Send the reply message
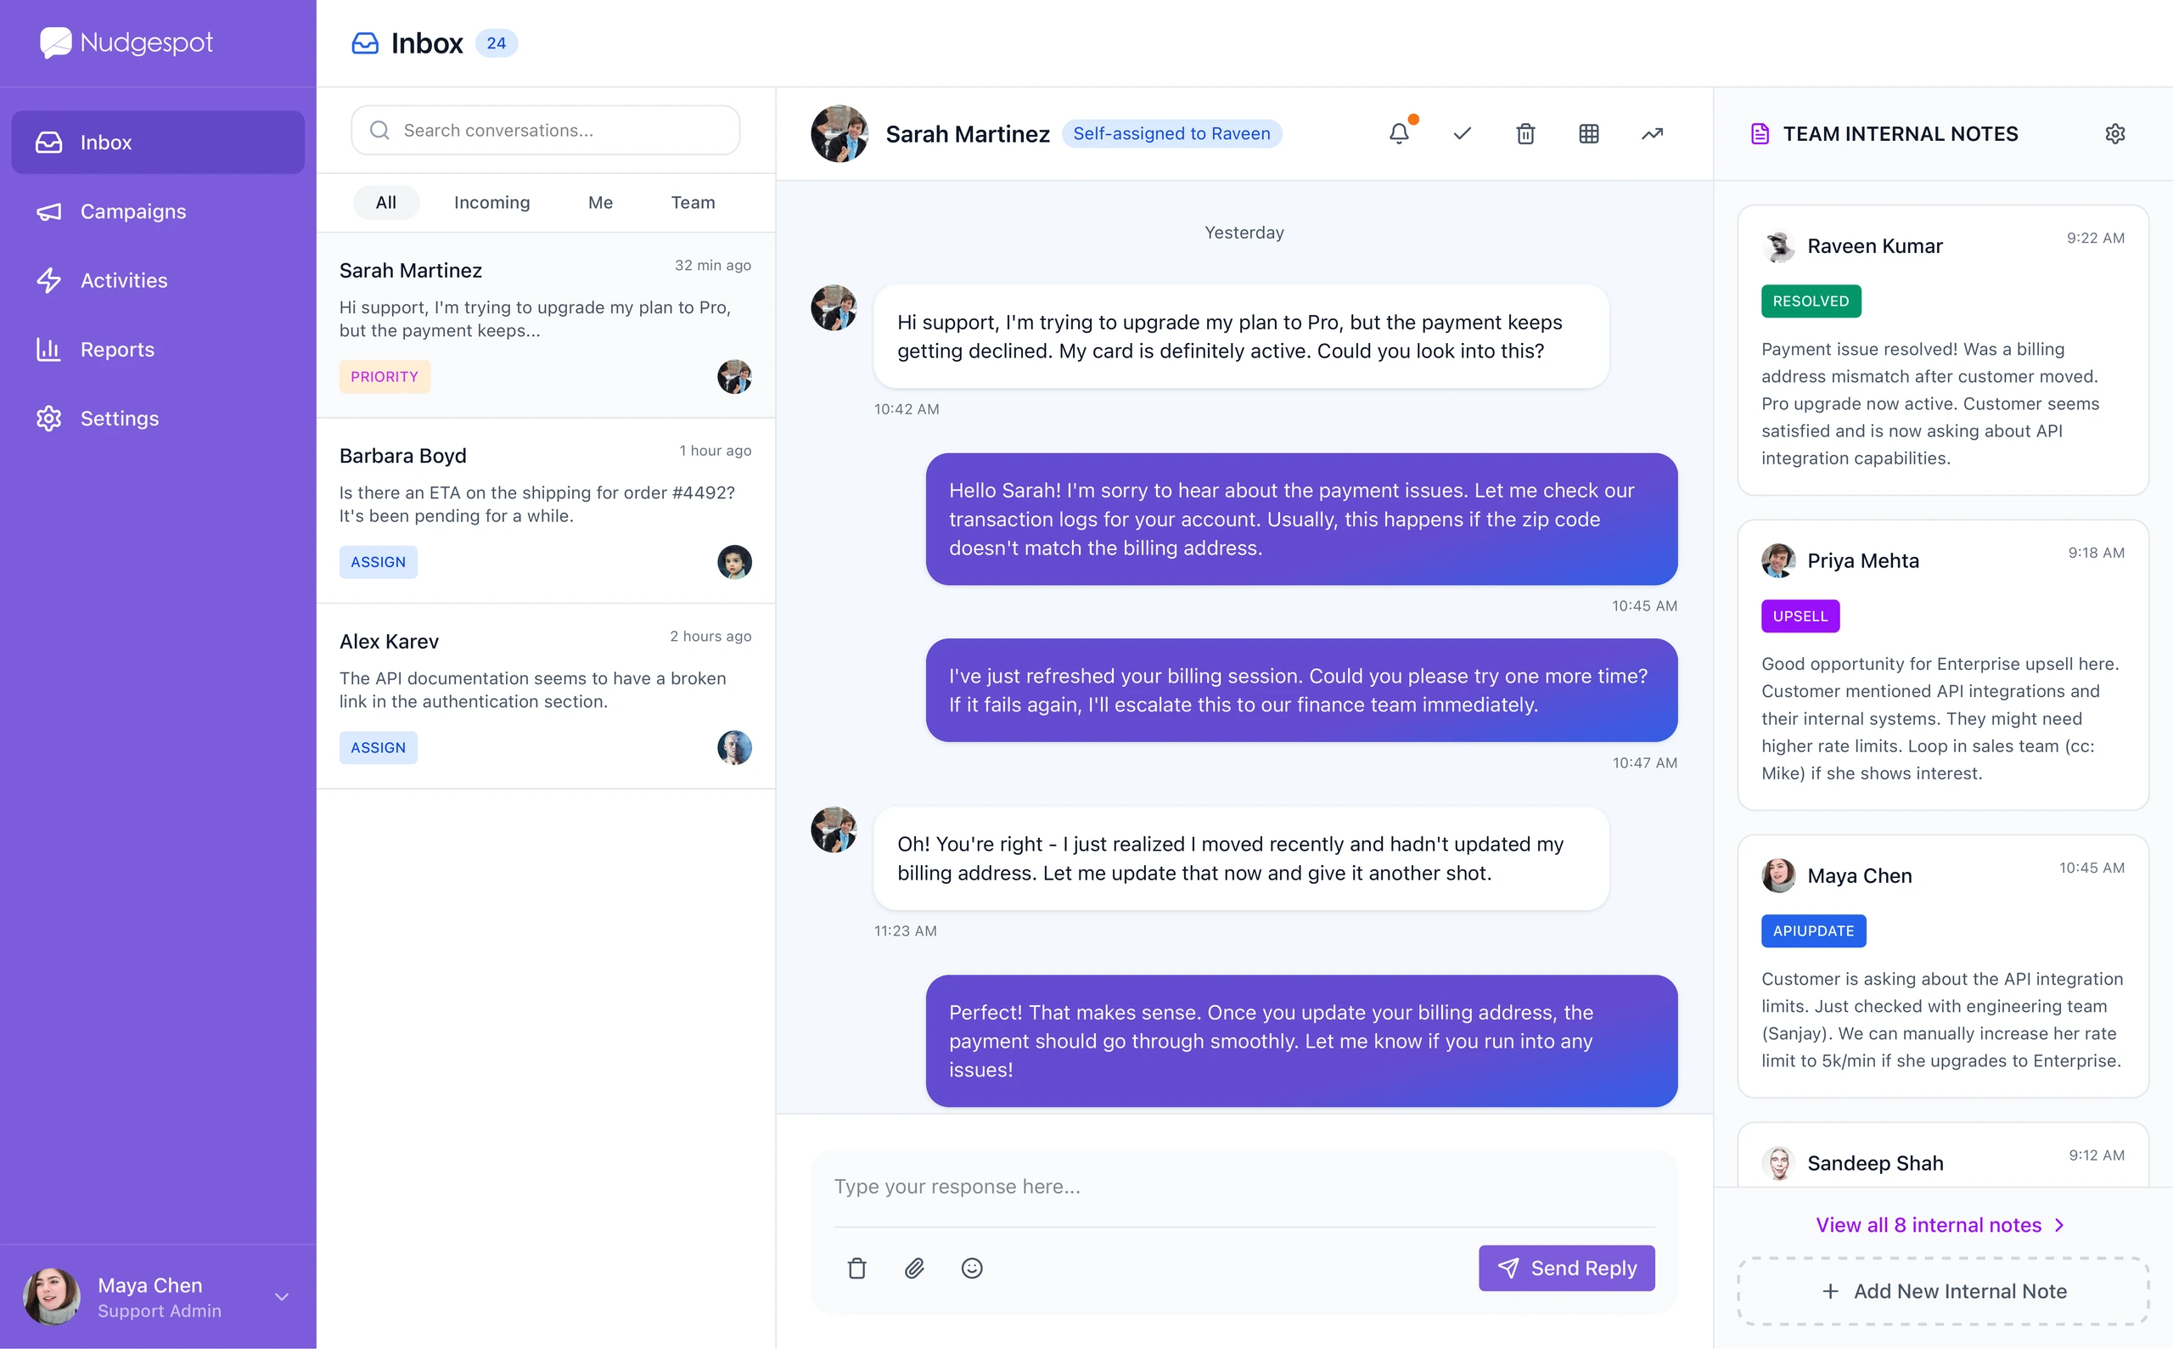 coord(1566,1267)
